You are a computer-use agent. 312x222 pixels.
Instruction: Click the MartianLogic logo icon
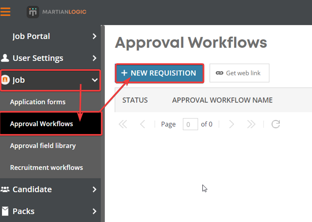[x=32, y=11]
